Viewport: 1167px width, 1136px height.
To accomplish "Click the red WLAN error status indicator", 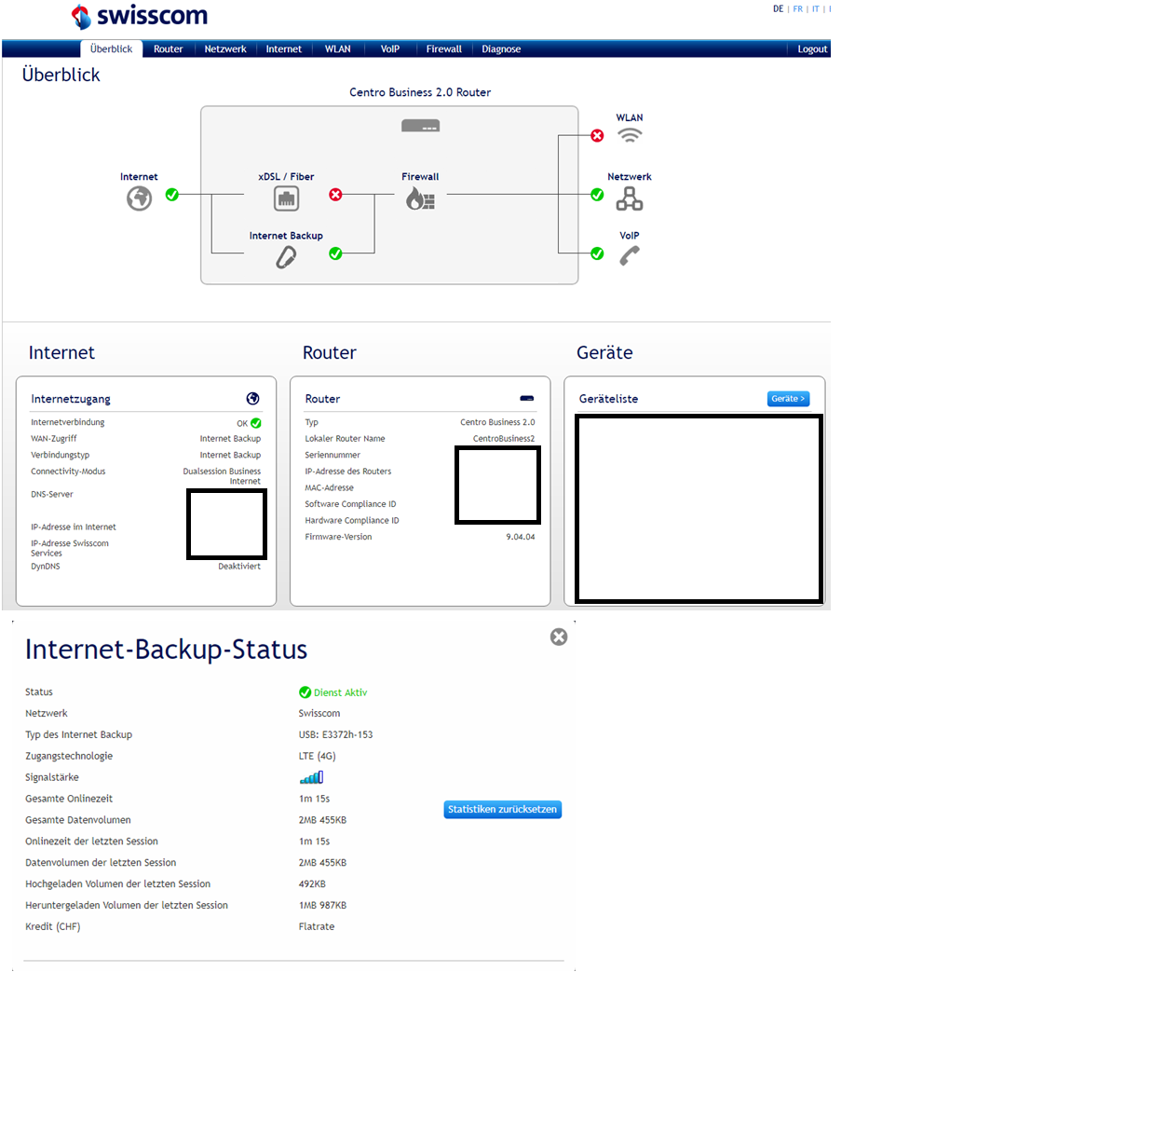I will click(x=597, y=136).
